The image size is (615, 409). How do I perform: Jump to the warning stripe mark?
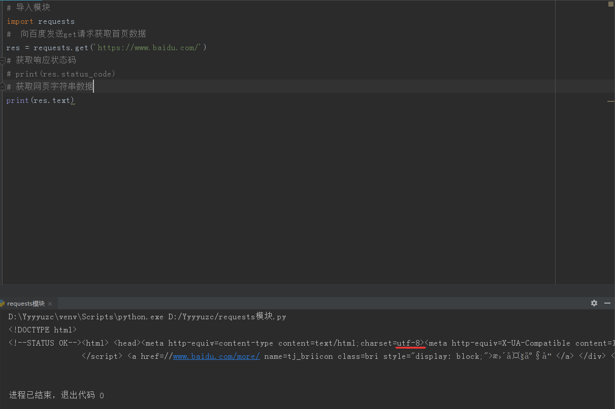pyautogui.click(x=610, y=101)
